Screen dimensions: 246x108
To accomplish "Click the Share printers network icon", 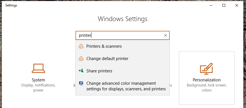I will click(x=81, y=71).
